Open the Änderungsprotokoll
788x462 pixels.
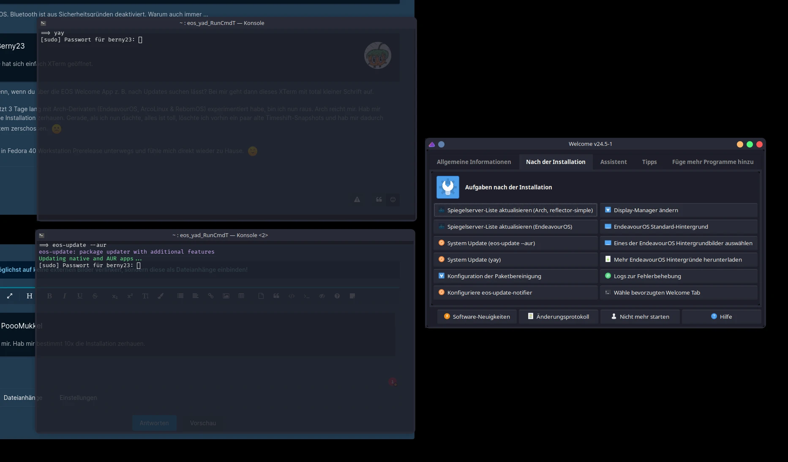pos(559,317)
